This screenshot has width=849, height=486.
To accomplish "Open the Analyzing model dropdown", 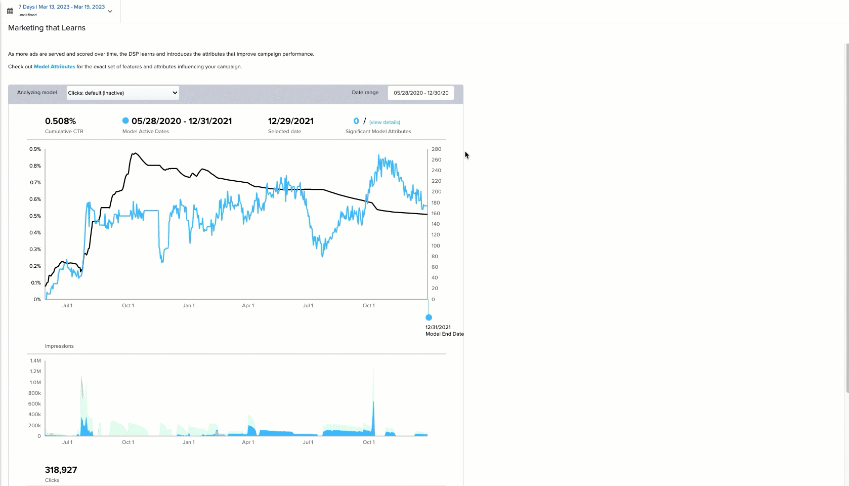I will [122, 93].
